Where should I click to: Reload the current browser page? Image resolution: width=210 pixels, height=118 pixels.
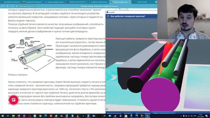click(12, 6)
